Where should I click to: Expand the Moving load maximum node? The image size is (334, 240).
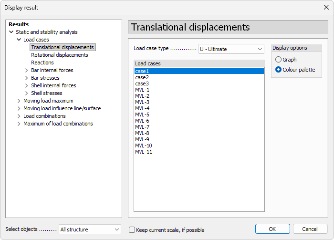pos(19,101)
